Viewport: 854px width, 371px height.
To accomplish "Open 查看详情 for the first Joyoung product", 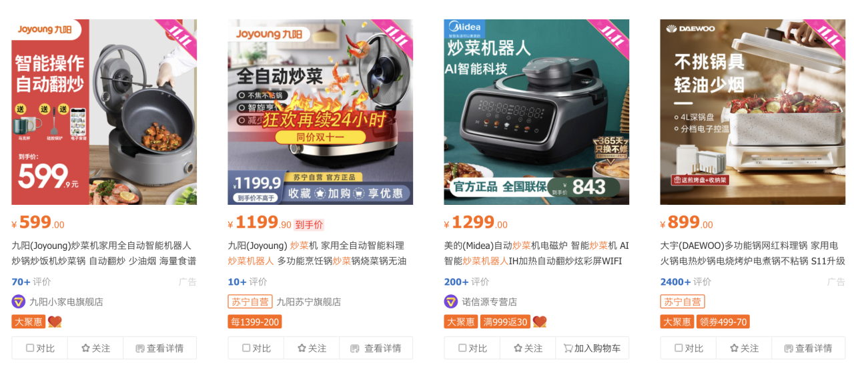I will 159,348.
